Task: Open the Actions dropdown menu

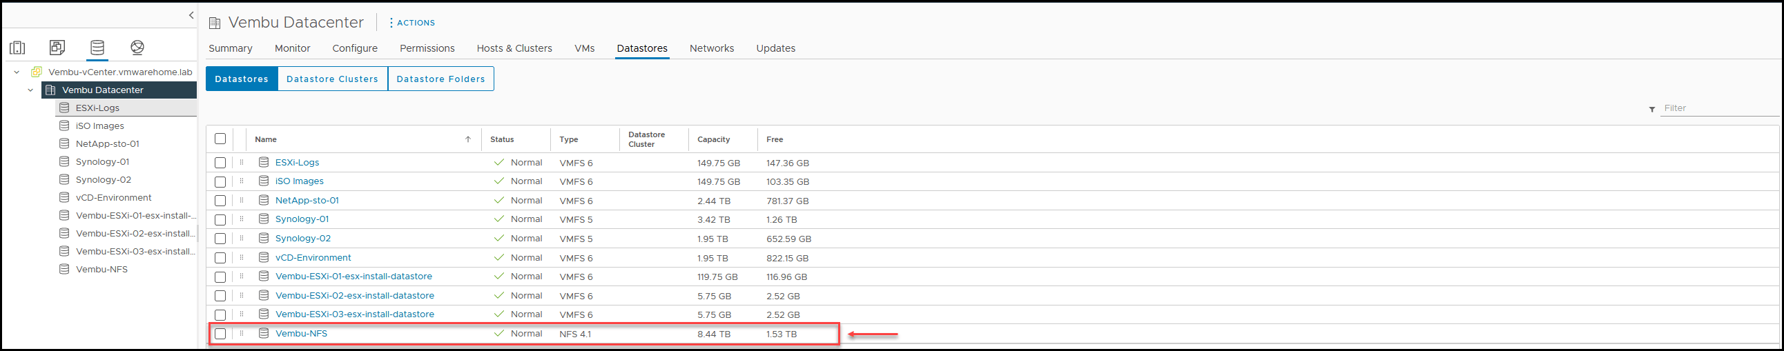Action: click(412, 23)
